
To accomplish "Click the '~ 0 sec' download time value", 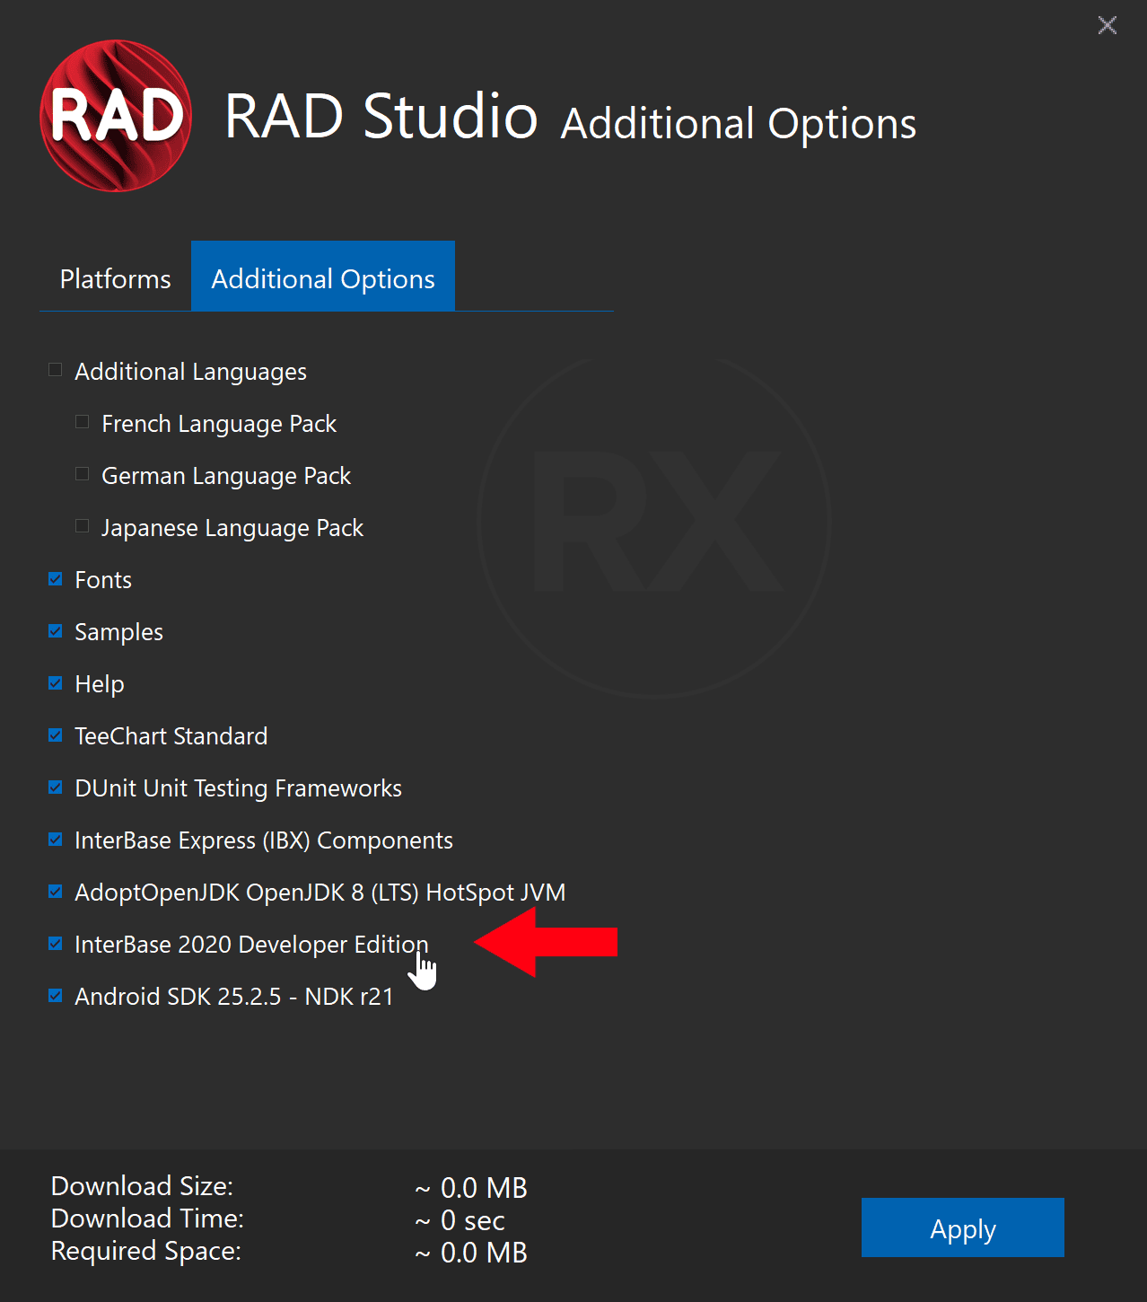I will pyautogui.click(x=460, y=1220).
